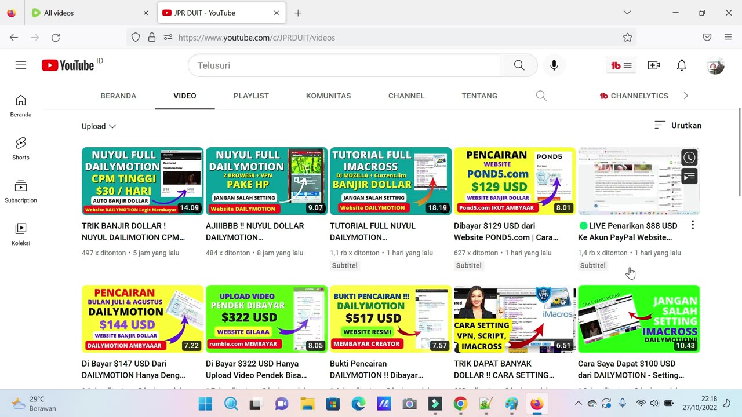Open TRIK BANJIR DOLLAR video title

pos(133,232)
